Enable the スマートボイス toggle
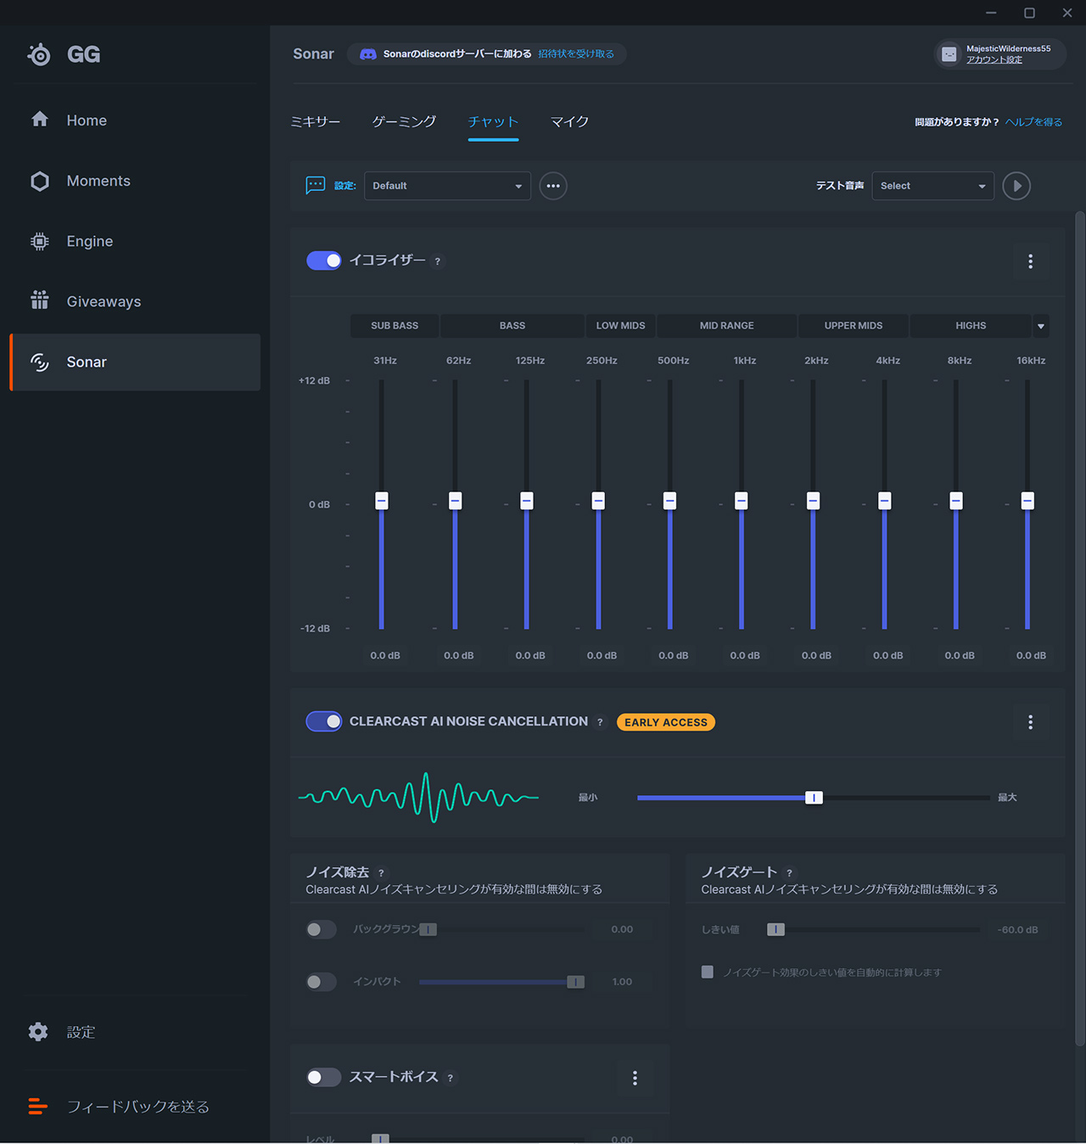This screenshot has height=1144, width=1086. tap(323, 1077)
